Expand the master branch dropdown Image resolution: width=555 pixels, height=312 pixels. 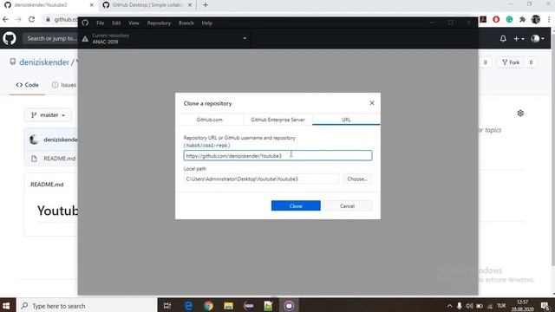coord(48,115)
